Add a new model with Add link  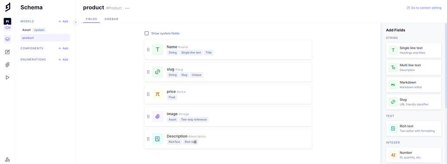tap(63, 21)
